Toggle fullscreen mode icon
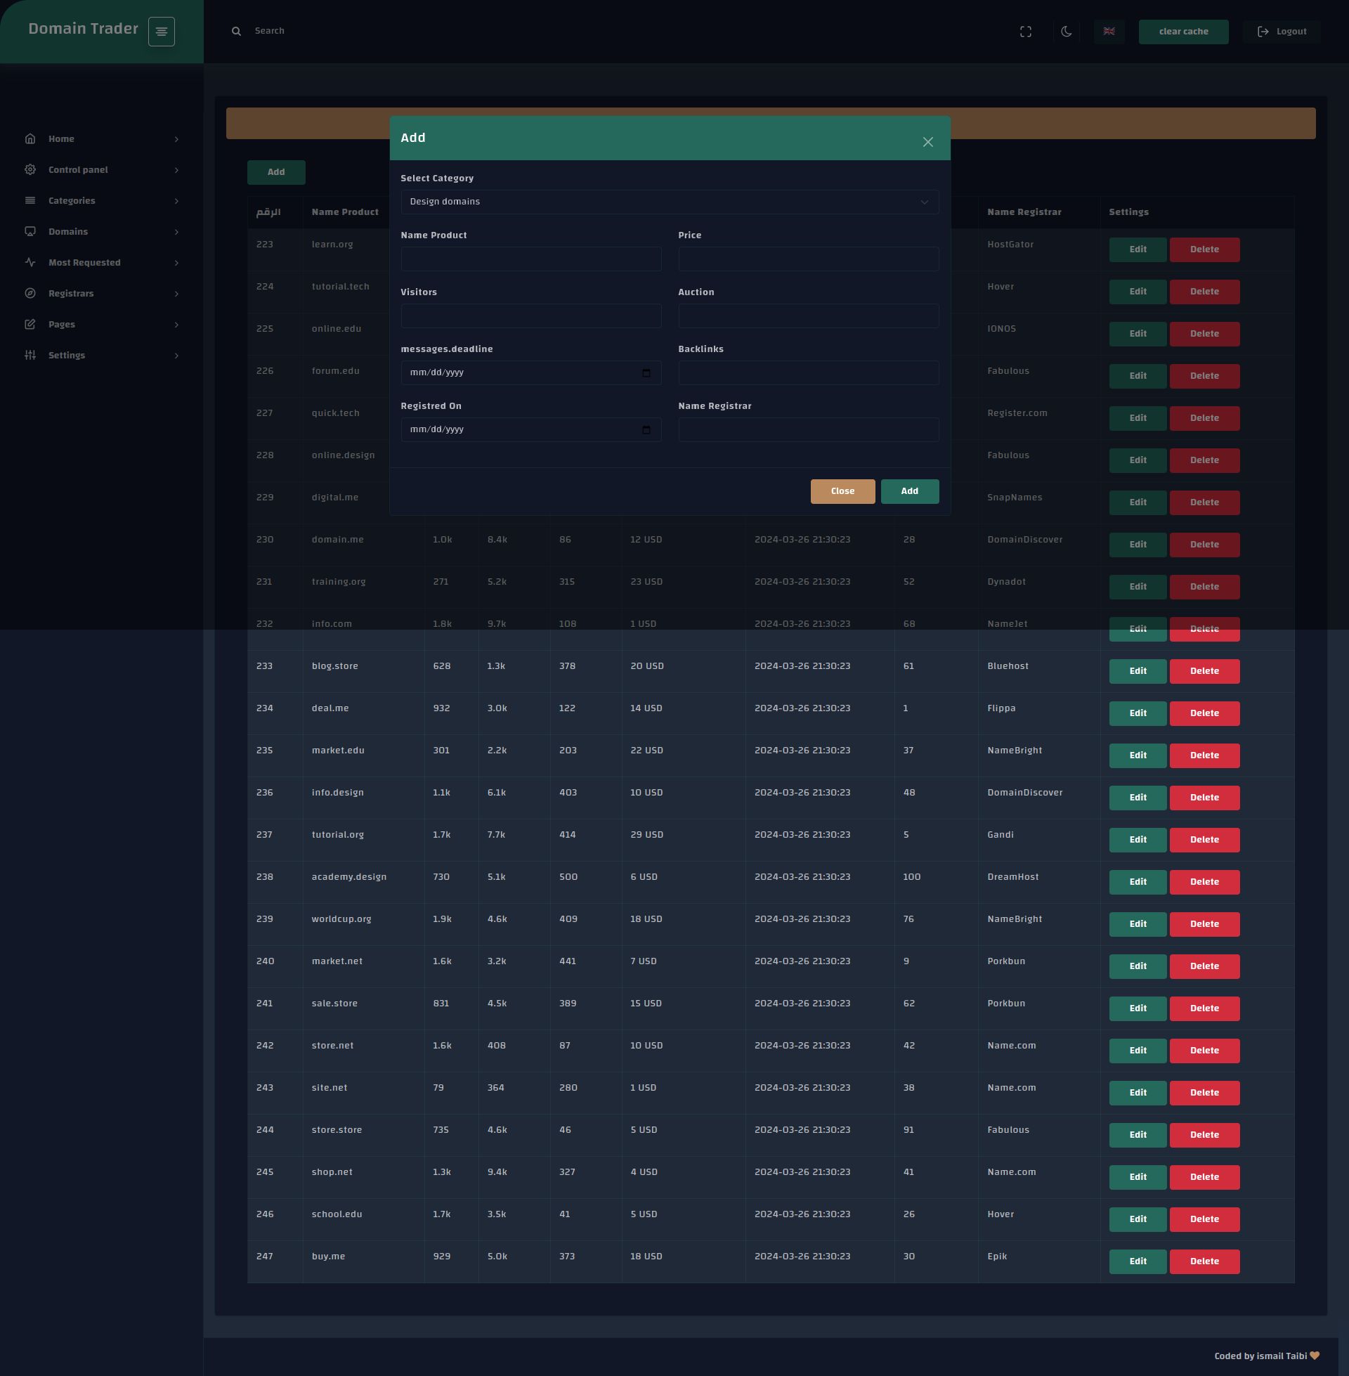1349x1376 pixels. [1025, 32]
